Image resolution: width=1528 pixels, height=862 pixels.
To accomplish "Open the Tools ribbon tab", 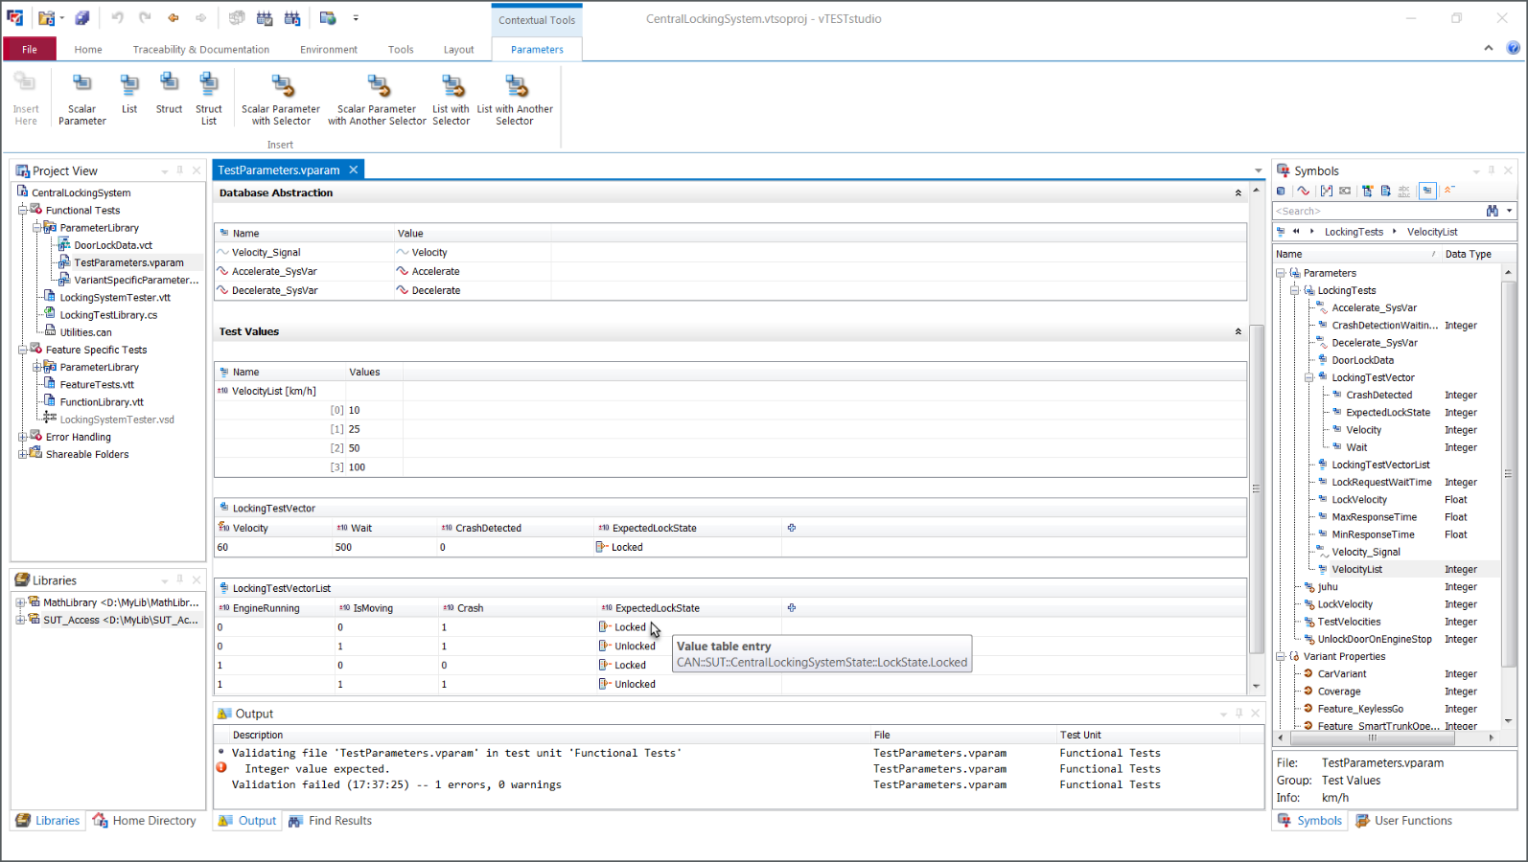I will pos(401,49).
